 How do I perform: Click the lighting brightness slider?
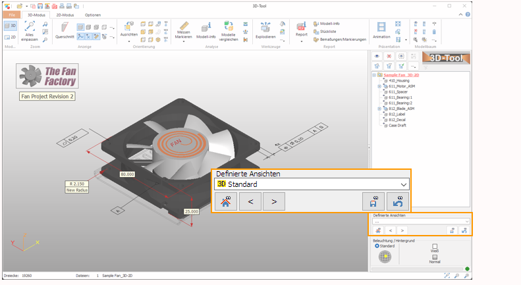coord(416,269)
